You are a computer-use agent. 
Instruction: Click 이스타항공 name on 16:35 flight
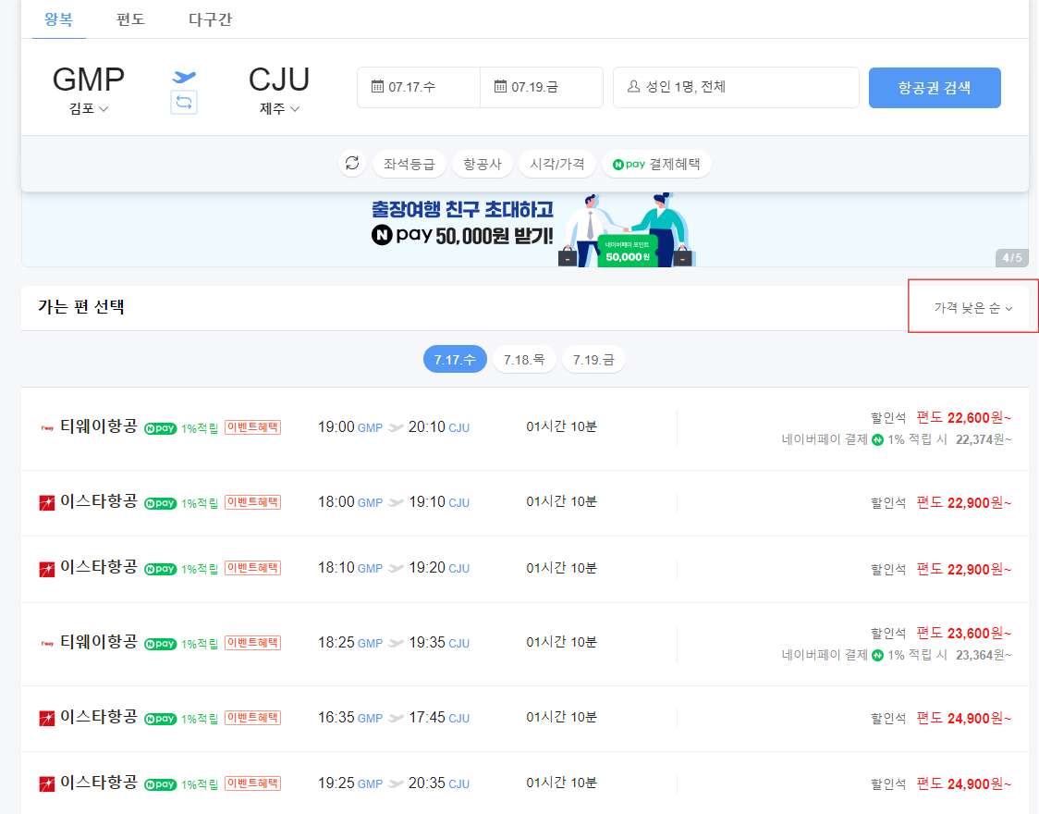pos(99,717)
